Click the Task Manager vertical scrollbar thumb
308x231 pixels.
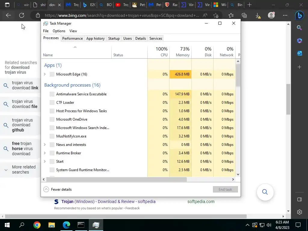pos(238,75)
